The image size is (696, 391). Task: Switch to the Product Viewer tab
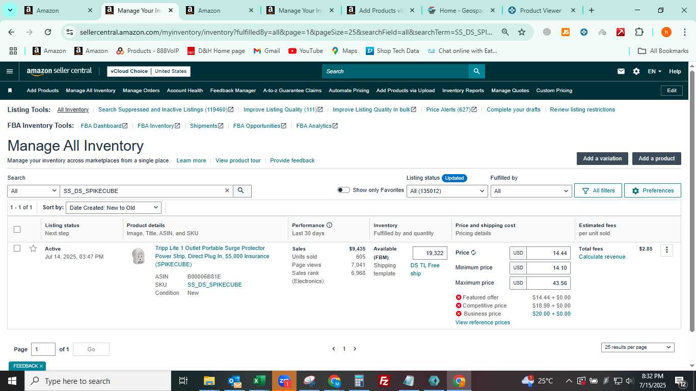(542, 10)
